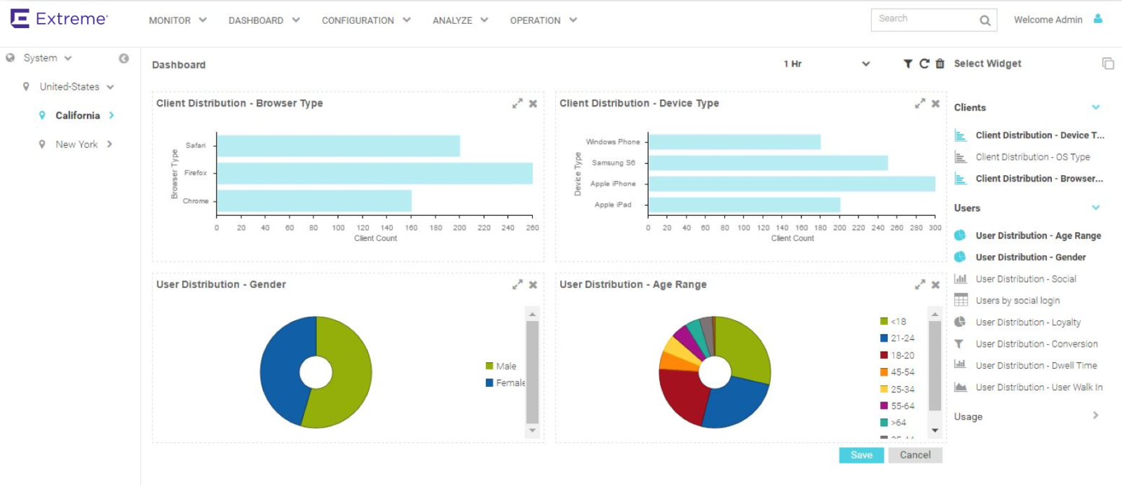Expand the New York site chevron
Image resolution: width=1122 pixels, height=485 pixels.
pyautogui.click(x=109, y=144)
